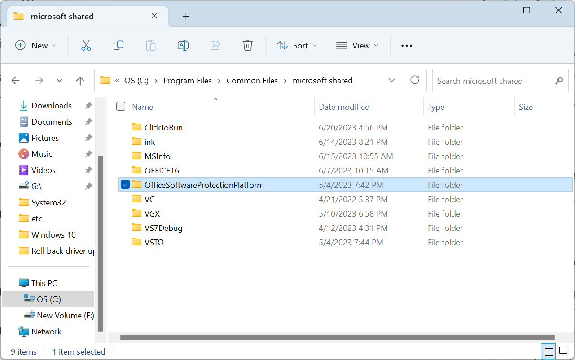Unpin Pictures using its pin icon
575x360 pixels.
pos(88,138)
